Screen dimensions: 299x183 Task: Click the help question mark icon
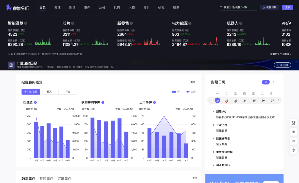[x=293, y=150]
